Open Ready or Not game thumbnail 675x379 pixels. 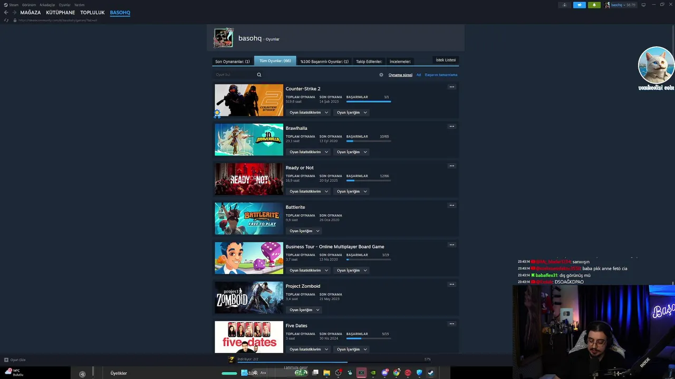click(249, 179)
